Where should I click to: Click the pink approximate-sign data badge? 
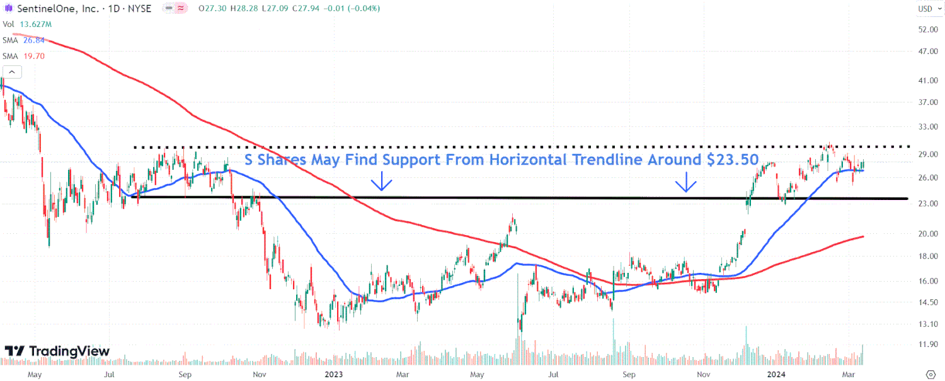click(x=181, y=9)
